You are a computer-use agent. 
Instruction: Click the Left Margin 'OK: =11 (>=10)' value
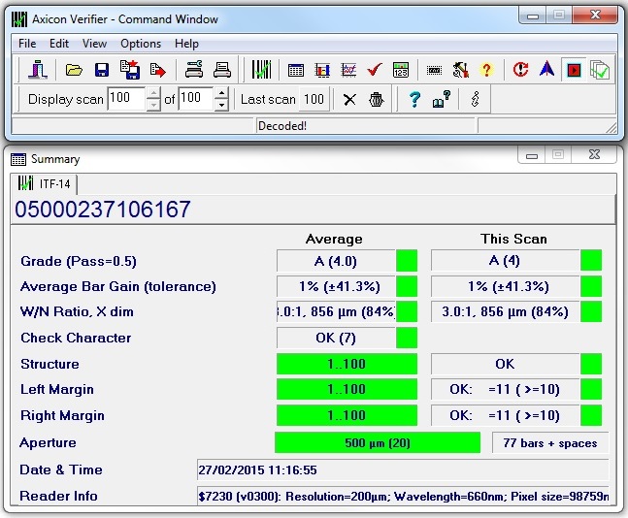(505, 389)
